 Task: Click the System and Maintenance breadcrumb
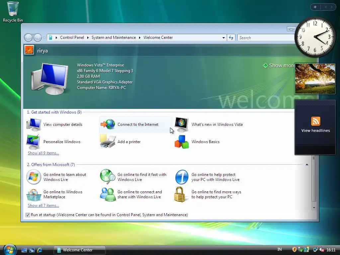114,38
